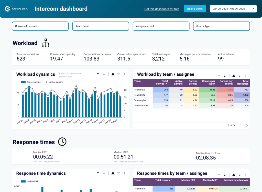Click the Median FRT value 00:05:22
262x192 pixels.
(x=43, y=157)
